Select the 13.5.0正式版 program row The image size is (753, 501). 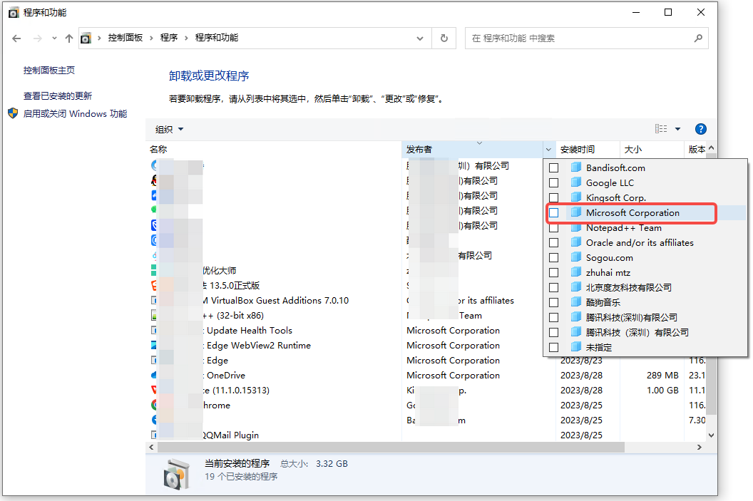pyautogui.click(x=427, y=286)
